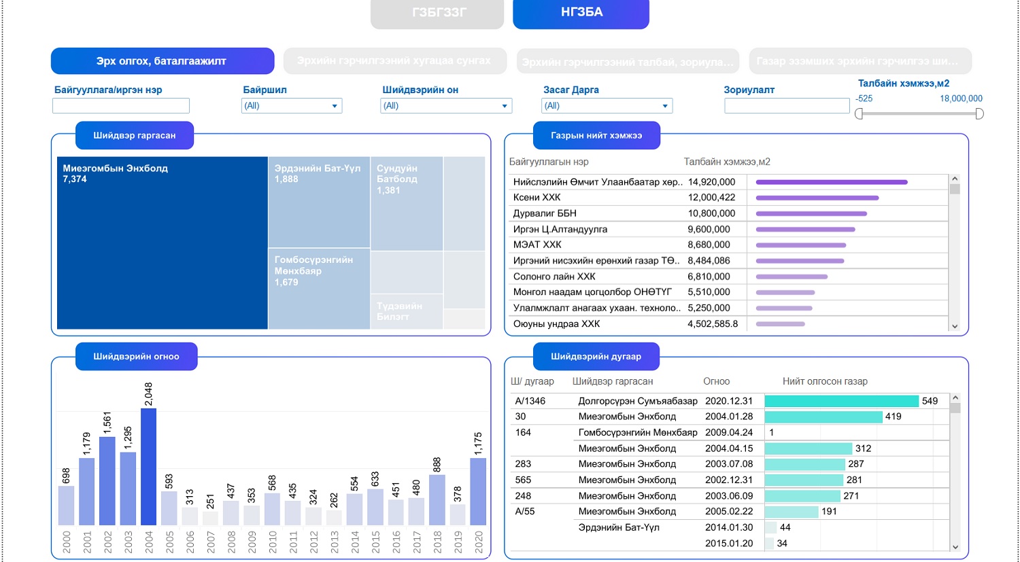Open the Засаг Дарга dropdown filter
The width and height of the screenshot is (1020, 562).
[x=607, y=106]
